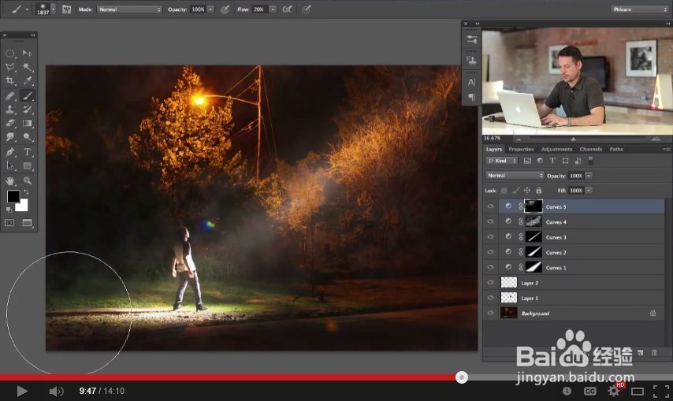
Task: Lock image pixels
Action: click(x=515, y=191)
